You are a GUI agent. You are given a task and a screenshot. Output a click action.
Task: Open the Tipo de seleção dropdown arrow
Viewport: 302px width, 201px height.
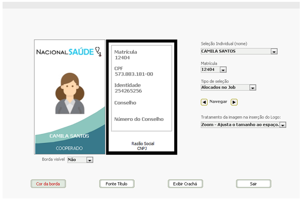[252, 88]
